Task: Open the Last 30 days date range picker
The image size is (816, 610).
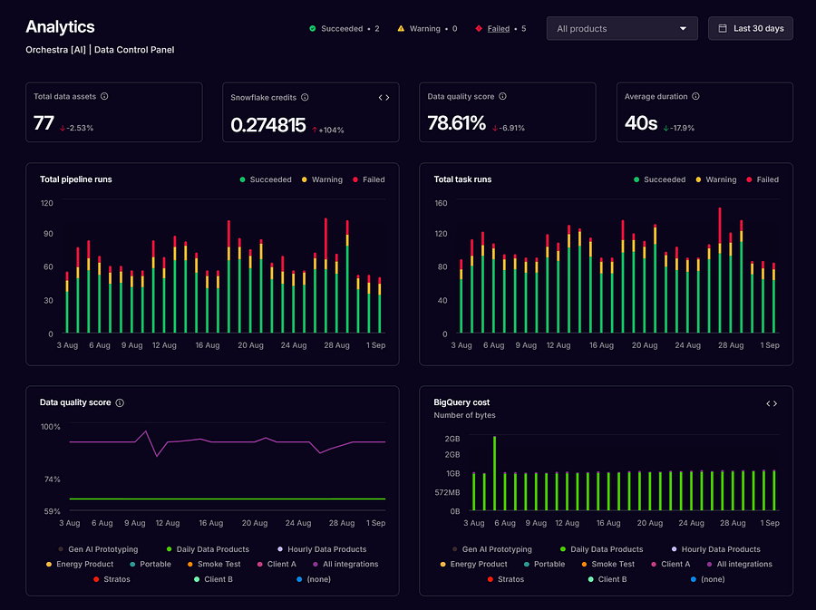Action: 751,29
